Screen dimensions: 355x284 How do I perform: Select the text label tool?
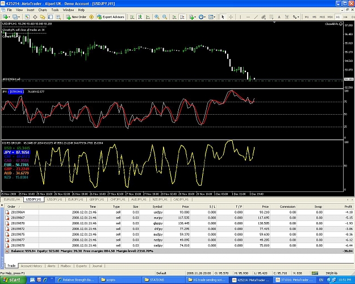(x=287, y=17)
